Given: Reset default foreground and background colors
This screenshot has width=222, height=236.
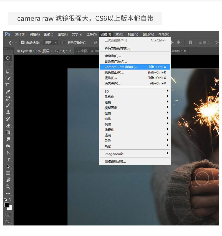Looking at the screenshot, I should click(x=6, y=200).
